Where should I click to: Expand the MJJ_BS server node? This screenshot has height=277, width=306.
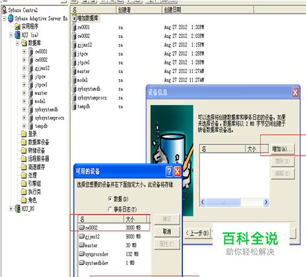11,209
